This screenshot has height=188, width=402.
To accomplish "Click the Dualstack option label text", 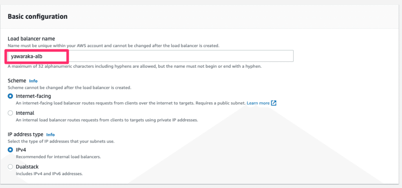I will tap(27, 166).
